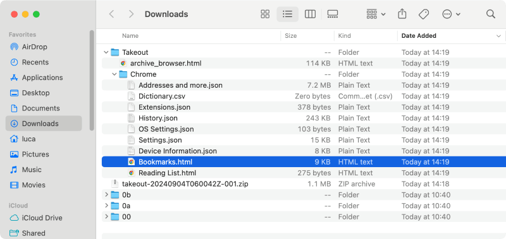
Task: Expand the 0a folder
Action: tap(106, 206)
